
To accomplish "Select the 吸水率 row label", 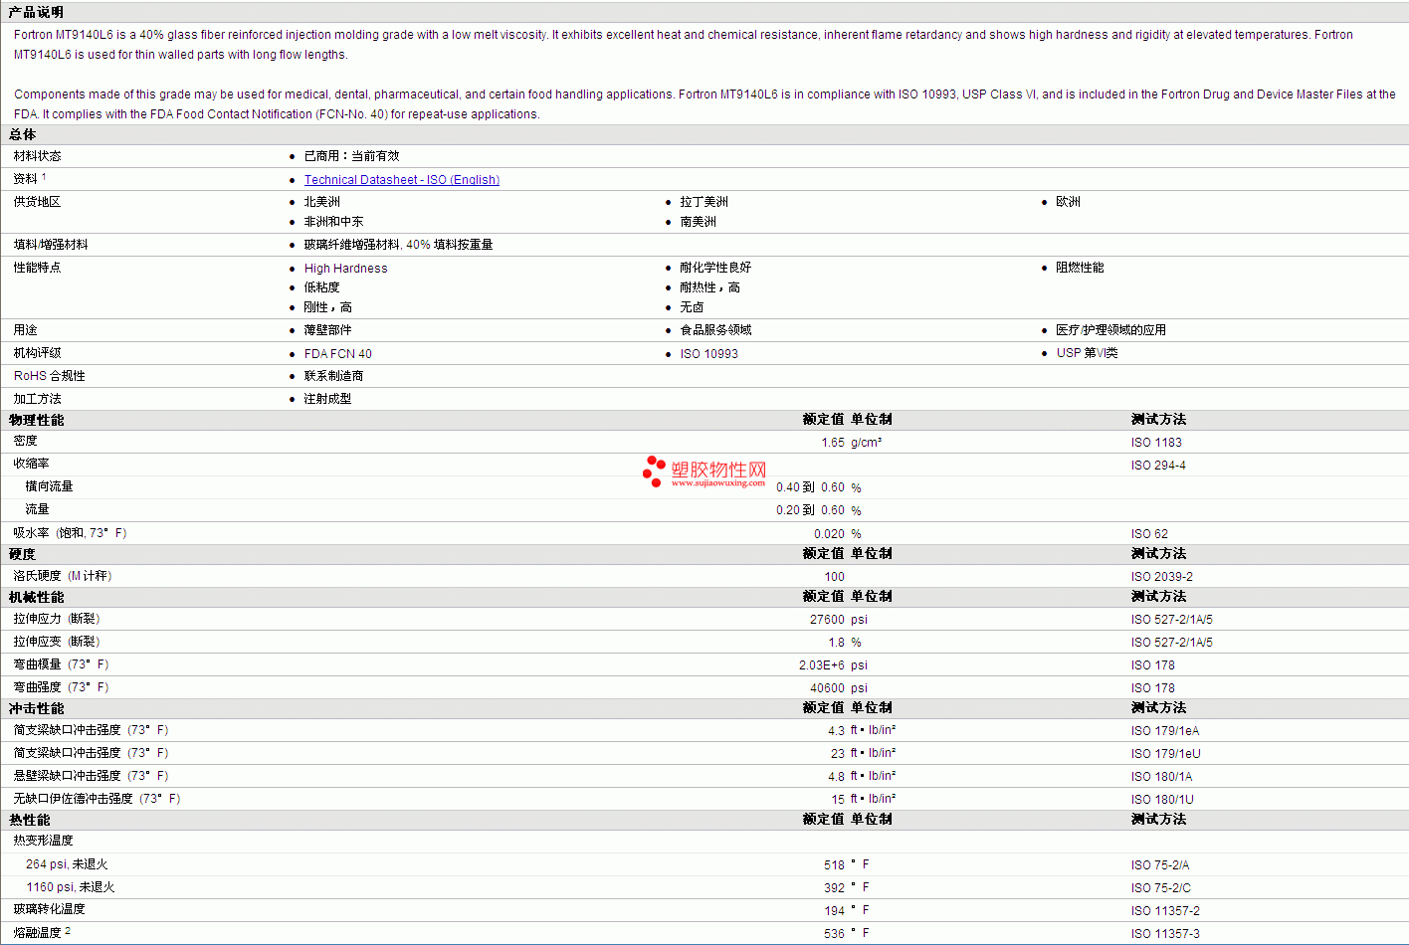I will [70, 533].
